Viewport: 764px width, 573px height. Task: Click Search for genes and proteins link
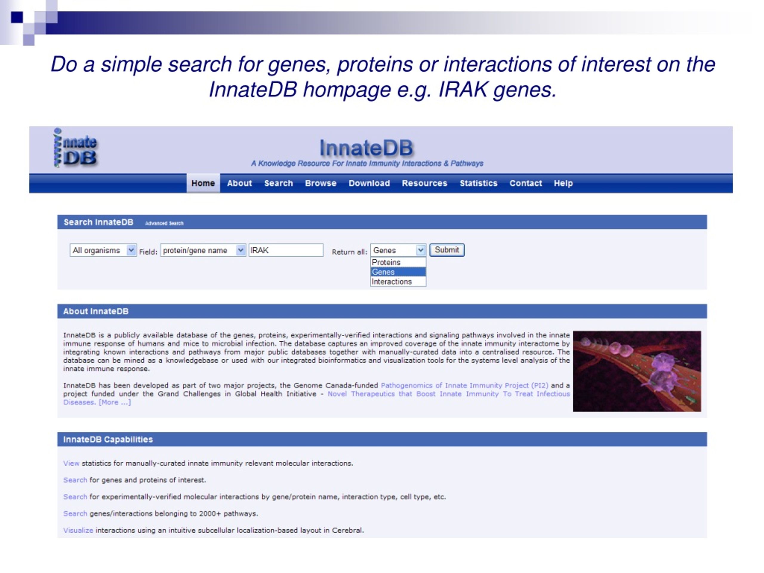75,480
